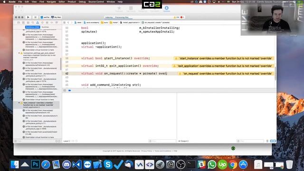Open the Navigate menu

[51, 2]
